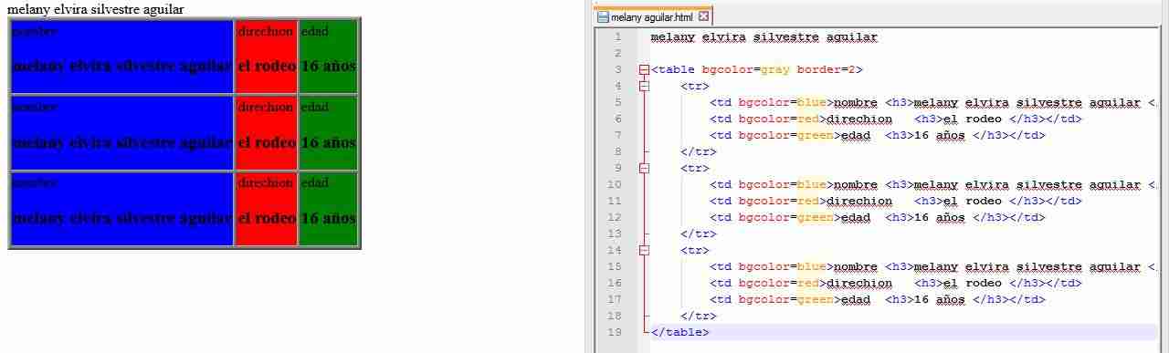Select line number 19 in the margin
The width and height of the screenshot is (1169, 353).
(x=616, y=332)
